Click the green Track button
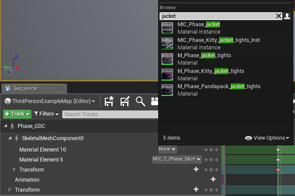The image size is (295, 196). [x=18, y=114]
